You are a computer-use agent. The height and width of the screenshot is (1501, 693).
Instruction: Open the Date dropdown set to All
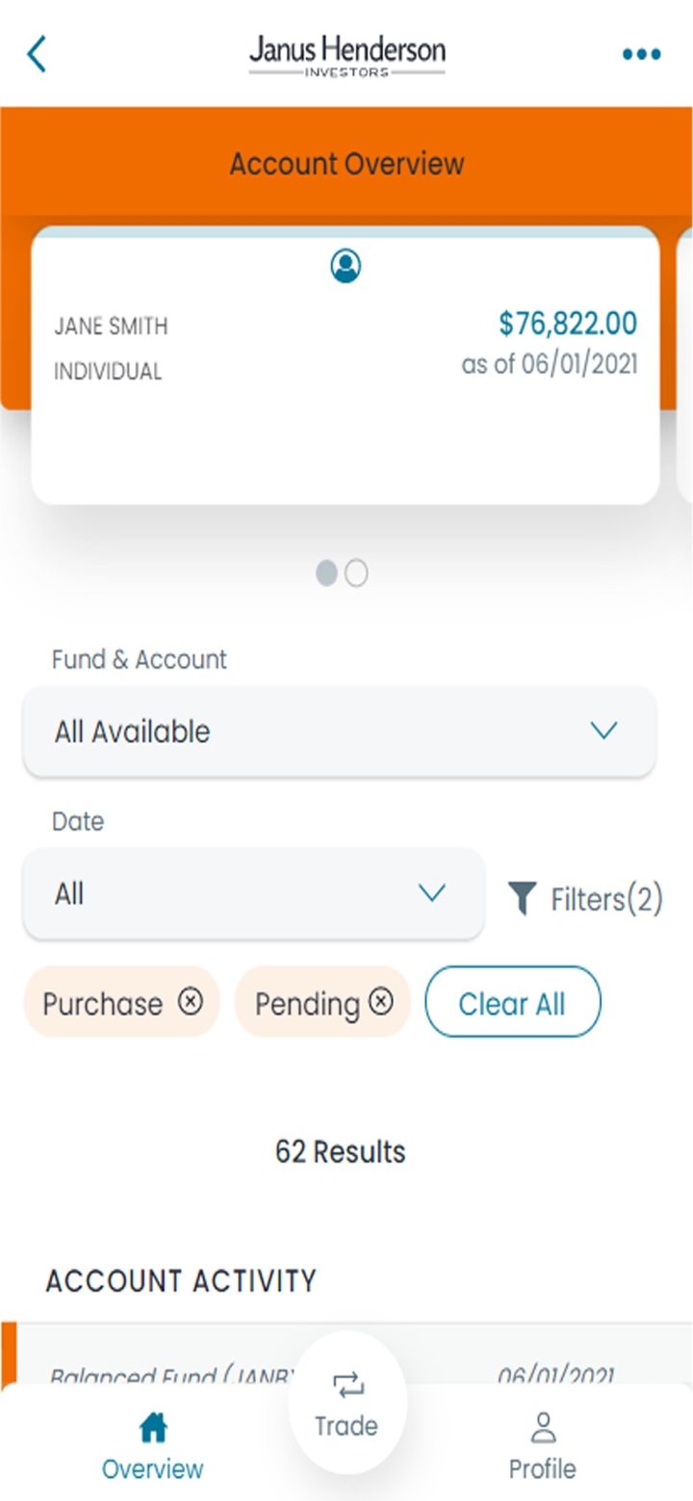point(252,893)
